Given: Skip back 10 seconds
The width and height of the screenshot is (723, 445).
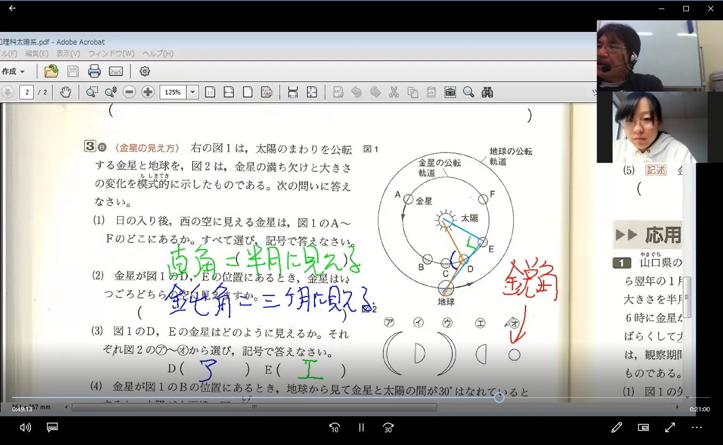Looking at the screenshot, I should pos(334,427).
